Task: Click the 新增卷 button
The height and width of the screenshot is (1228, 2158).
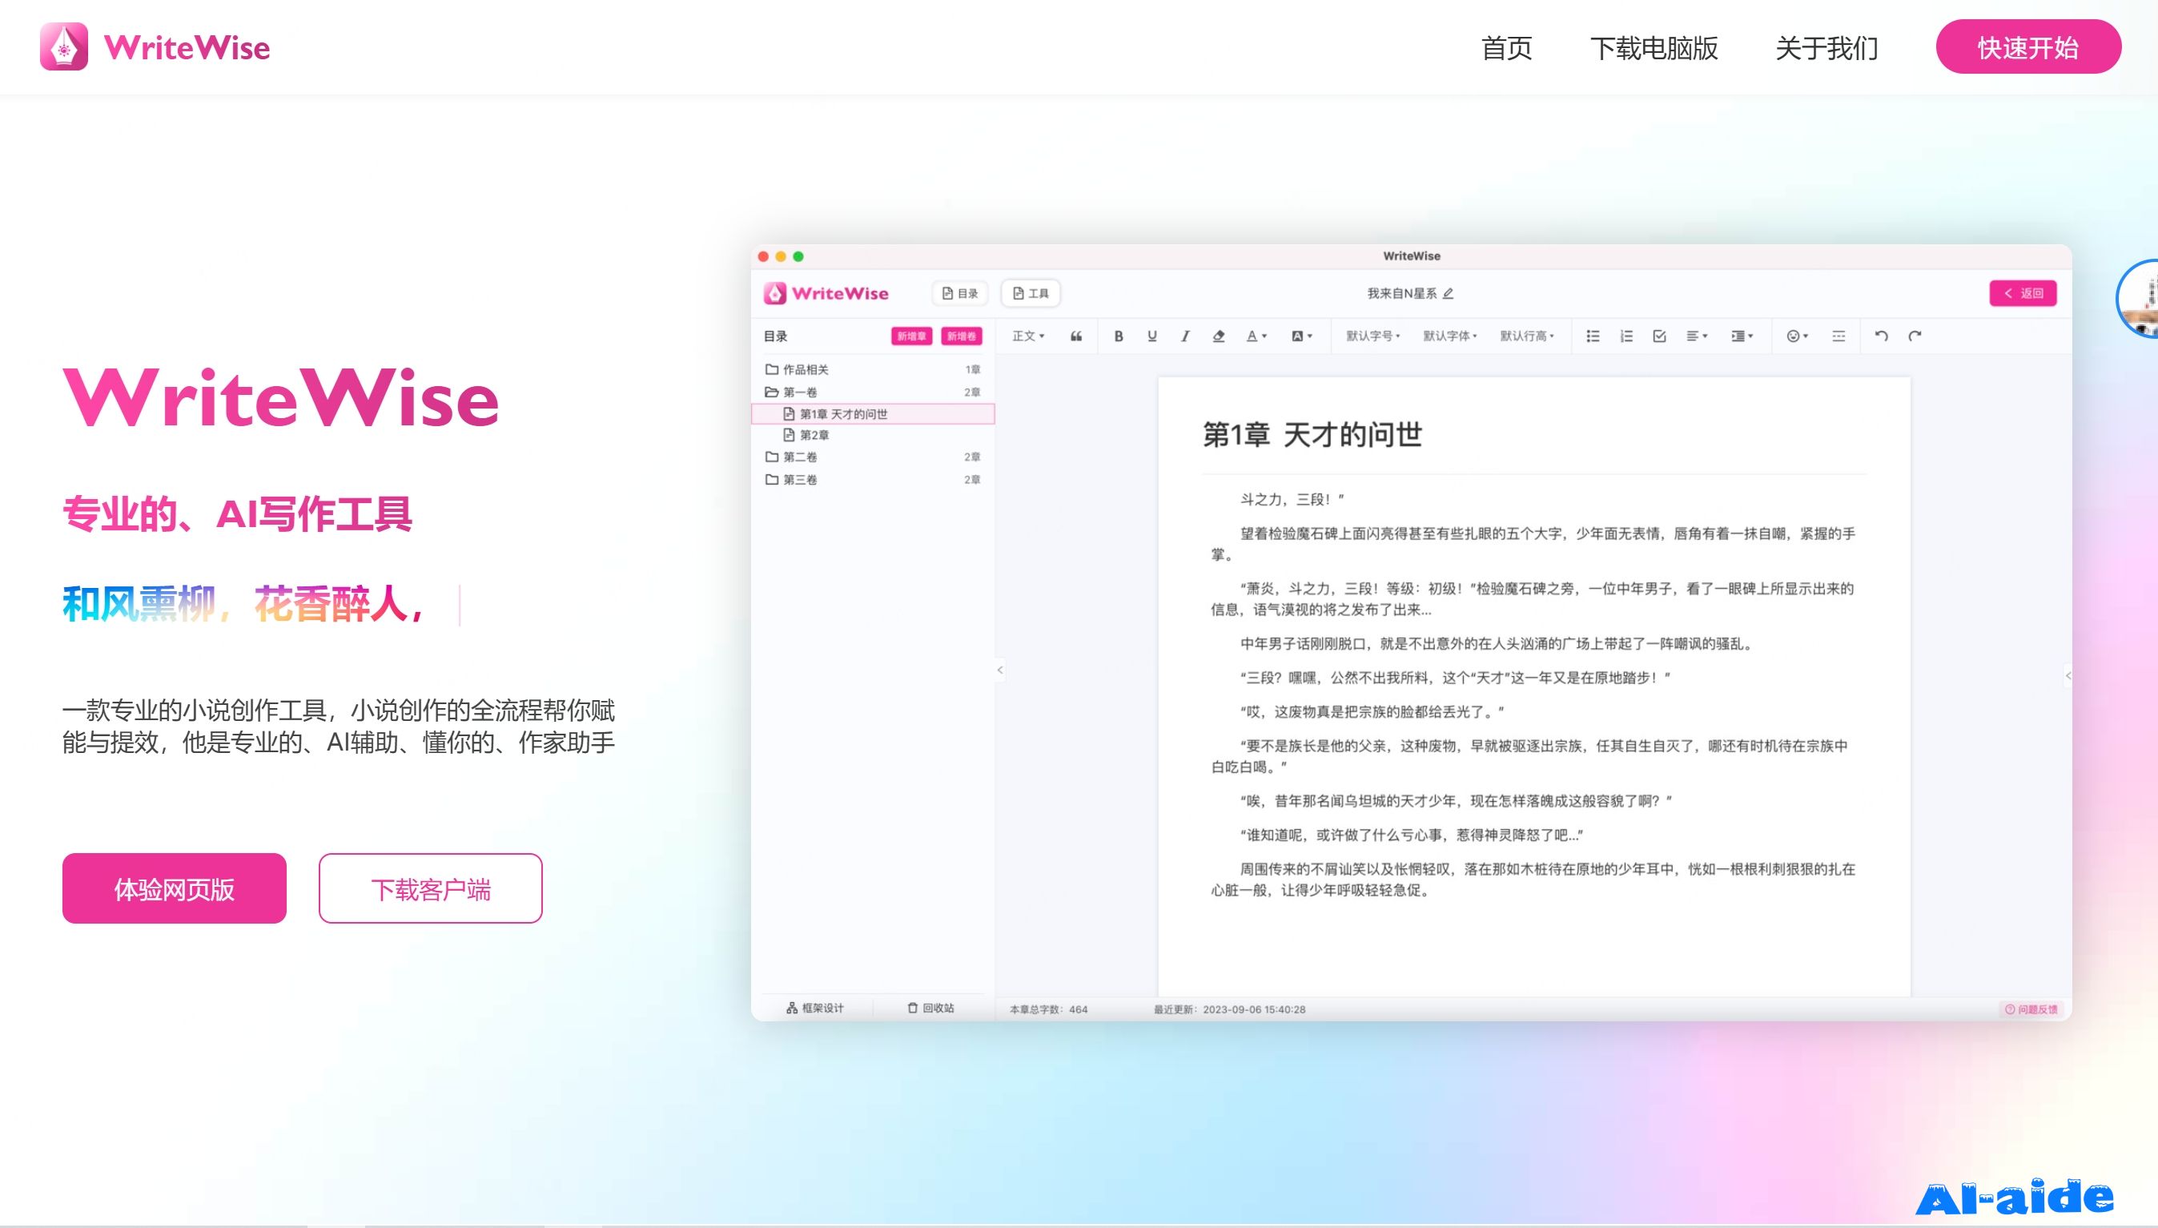Action: [961, 336]
